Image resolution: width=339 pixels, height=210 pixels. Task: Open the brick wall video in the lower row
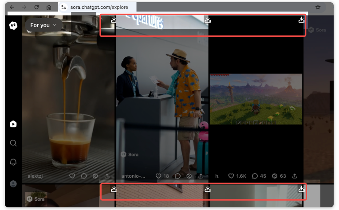(x=162, y=195)
